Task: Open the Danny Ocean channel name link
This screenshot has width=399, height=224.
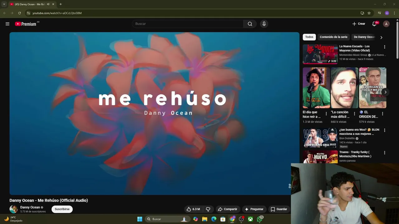Action: click(x=30, y=207)
